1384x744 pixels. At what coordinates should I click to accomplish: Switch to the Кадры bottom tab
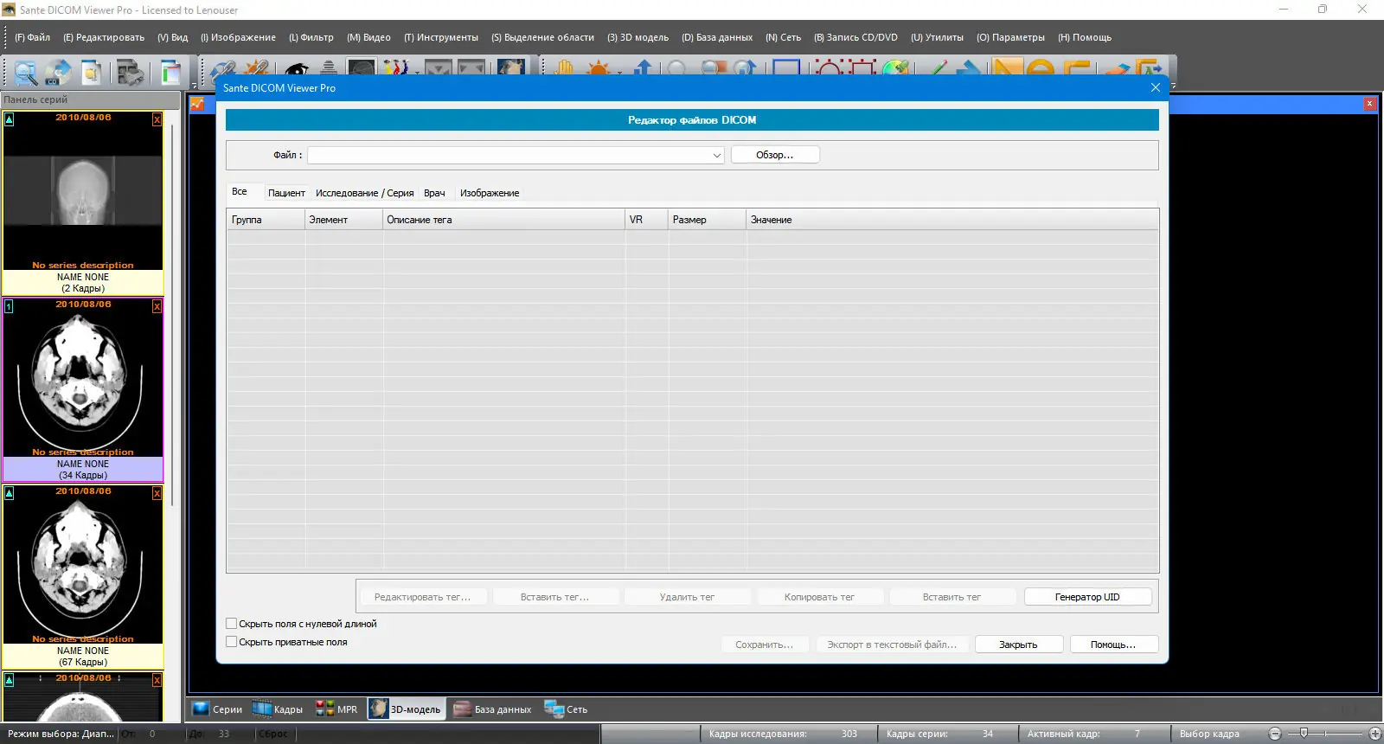278,709
